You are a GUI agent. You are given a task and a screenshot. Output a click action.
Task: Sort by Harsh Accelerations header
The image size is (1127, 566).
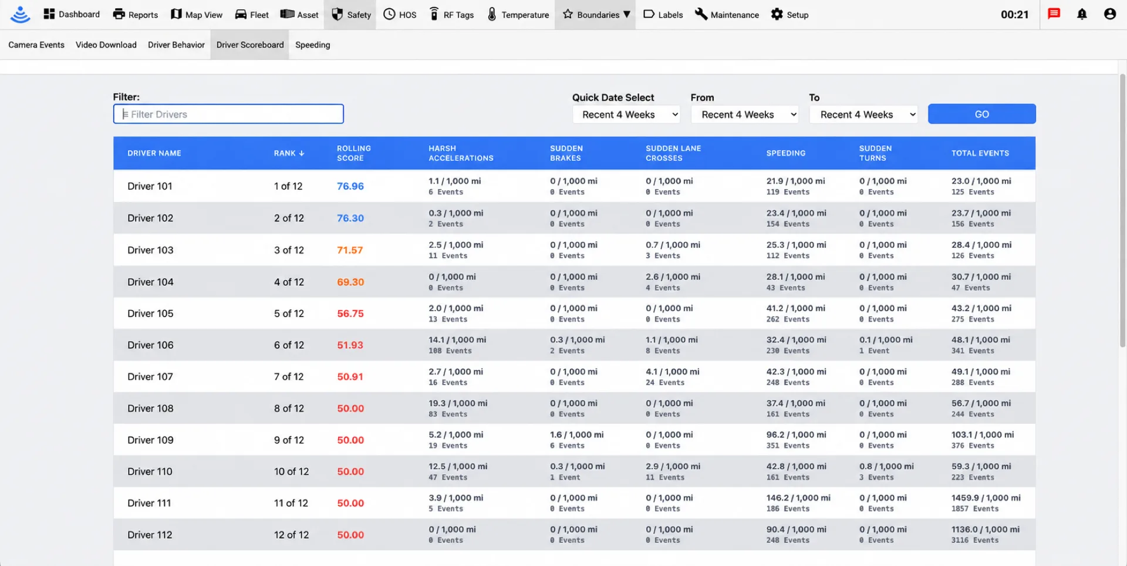tap(461, 153)
